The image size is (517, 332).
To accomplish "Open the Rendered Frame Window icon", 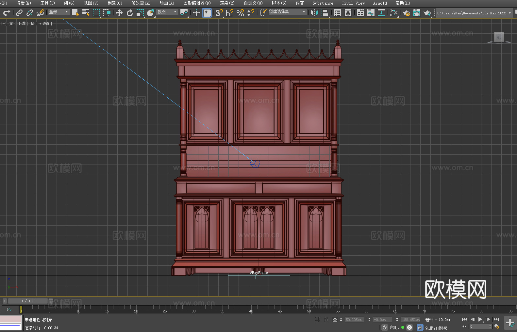I will tap(417, 13).
